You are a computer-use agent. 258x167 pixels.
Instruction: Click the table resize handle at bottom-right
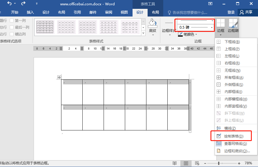pos(190,132)
